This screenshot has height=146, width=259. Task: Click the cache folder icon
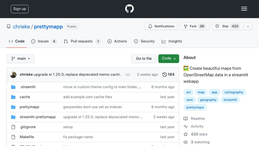(13, 97)
